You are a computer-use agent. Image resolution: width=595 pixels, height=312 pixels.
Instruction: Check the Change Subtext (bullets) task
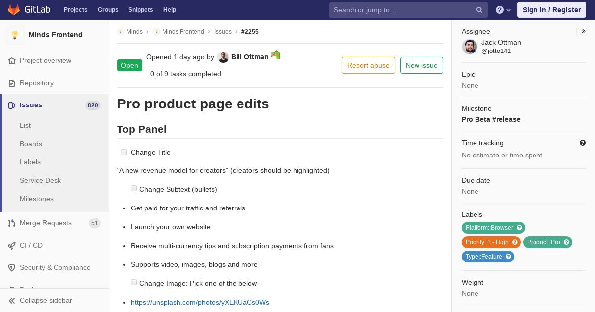click(x=134, y=188)
